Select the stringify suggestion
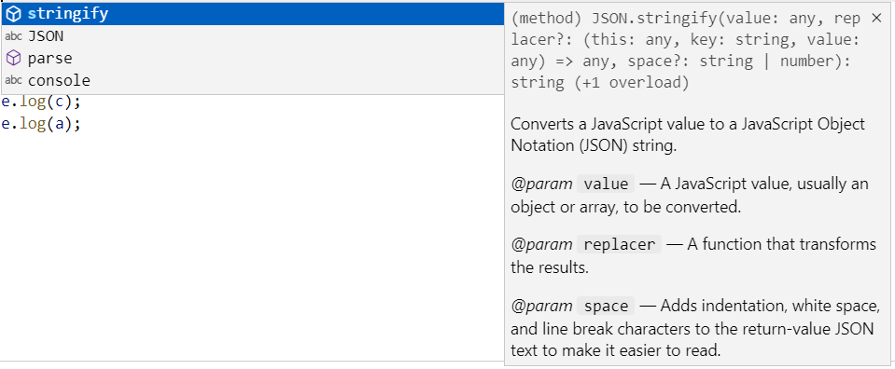 (x=252, y=14)
